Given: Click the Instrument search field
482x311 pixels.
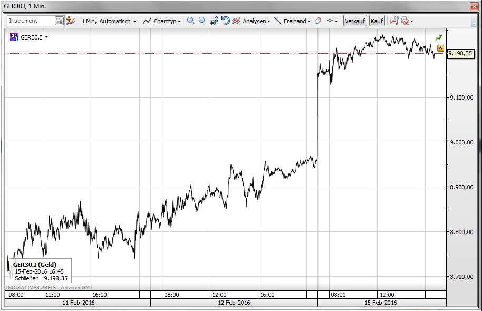Looking at the screenshot, I should coord(31,21).
